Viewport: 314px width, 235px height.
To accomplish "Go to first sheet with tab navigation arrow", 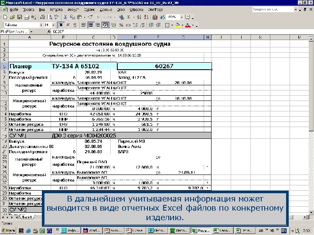I will coord(3,217).
